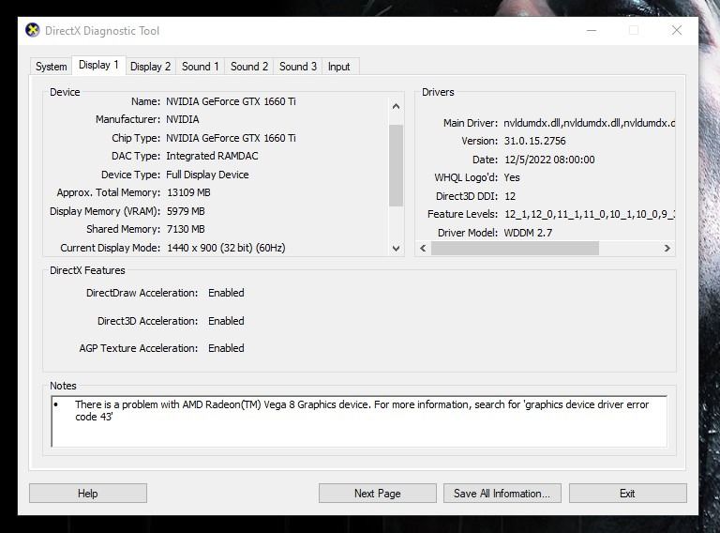Open the Sound 3 tab
Viewport: 720px width, 533px height.
point(298,67)
